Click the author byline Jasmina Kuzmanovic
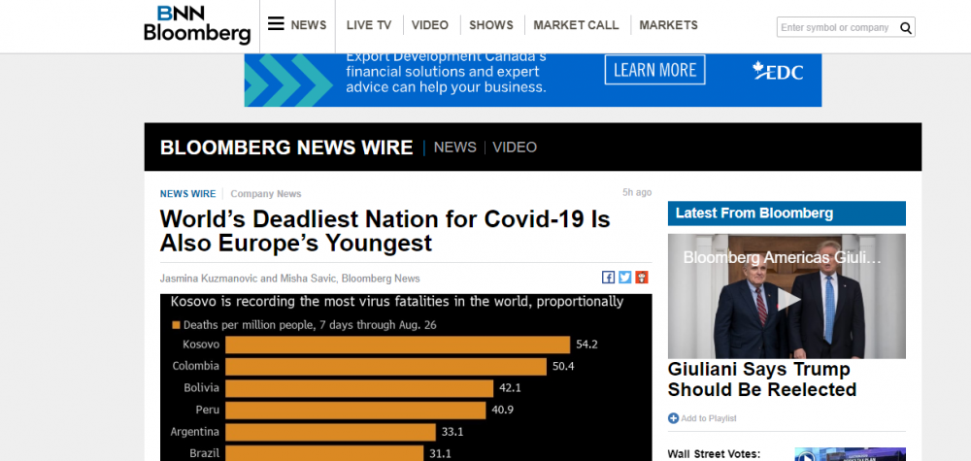 289,279
